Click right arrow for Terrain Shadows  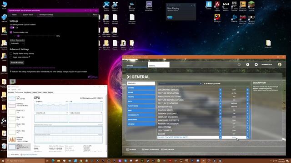coord(247,114)
